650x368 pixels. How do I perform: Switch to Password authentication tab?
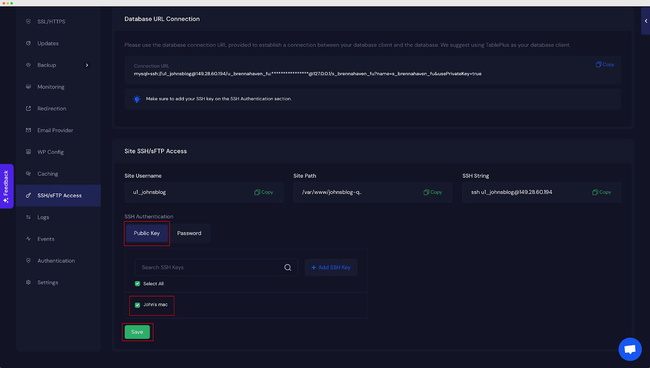[189, 233]
